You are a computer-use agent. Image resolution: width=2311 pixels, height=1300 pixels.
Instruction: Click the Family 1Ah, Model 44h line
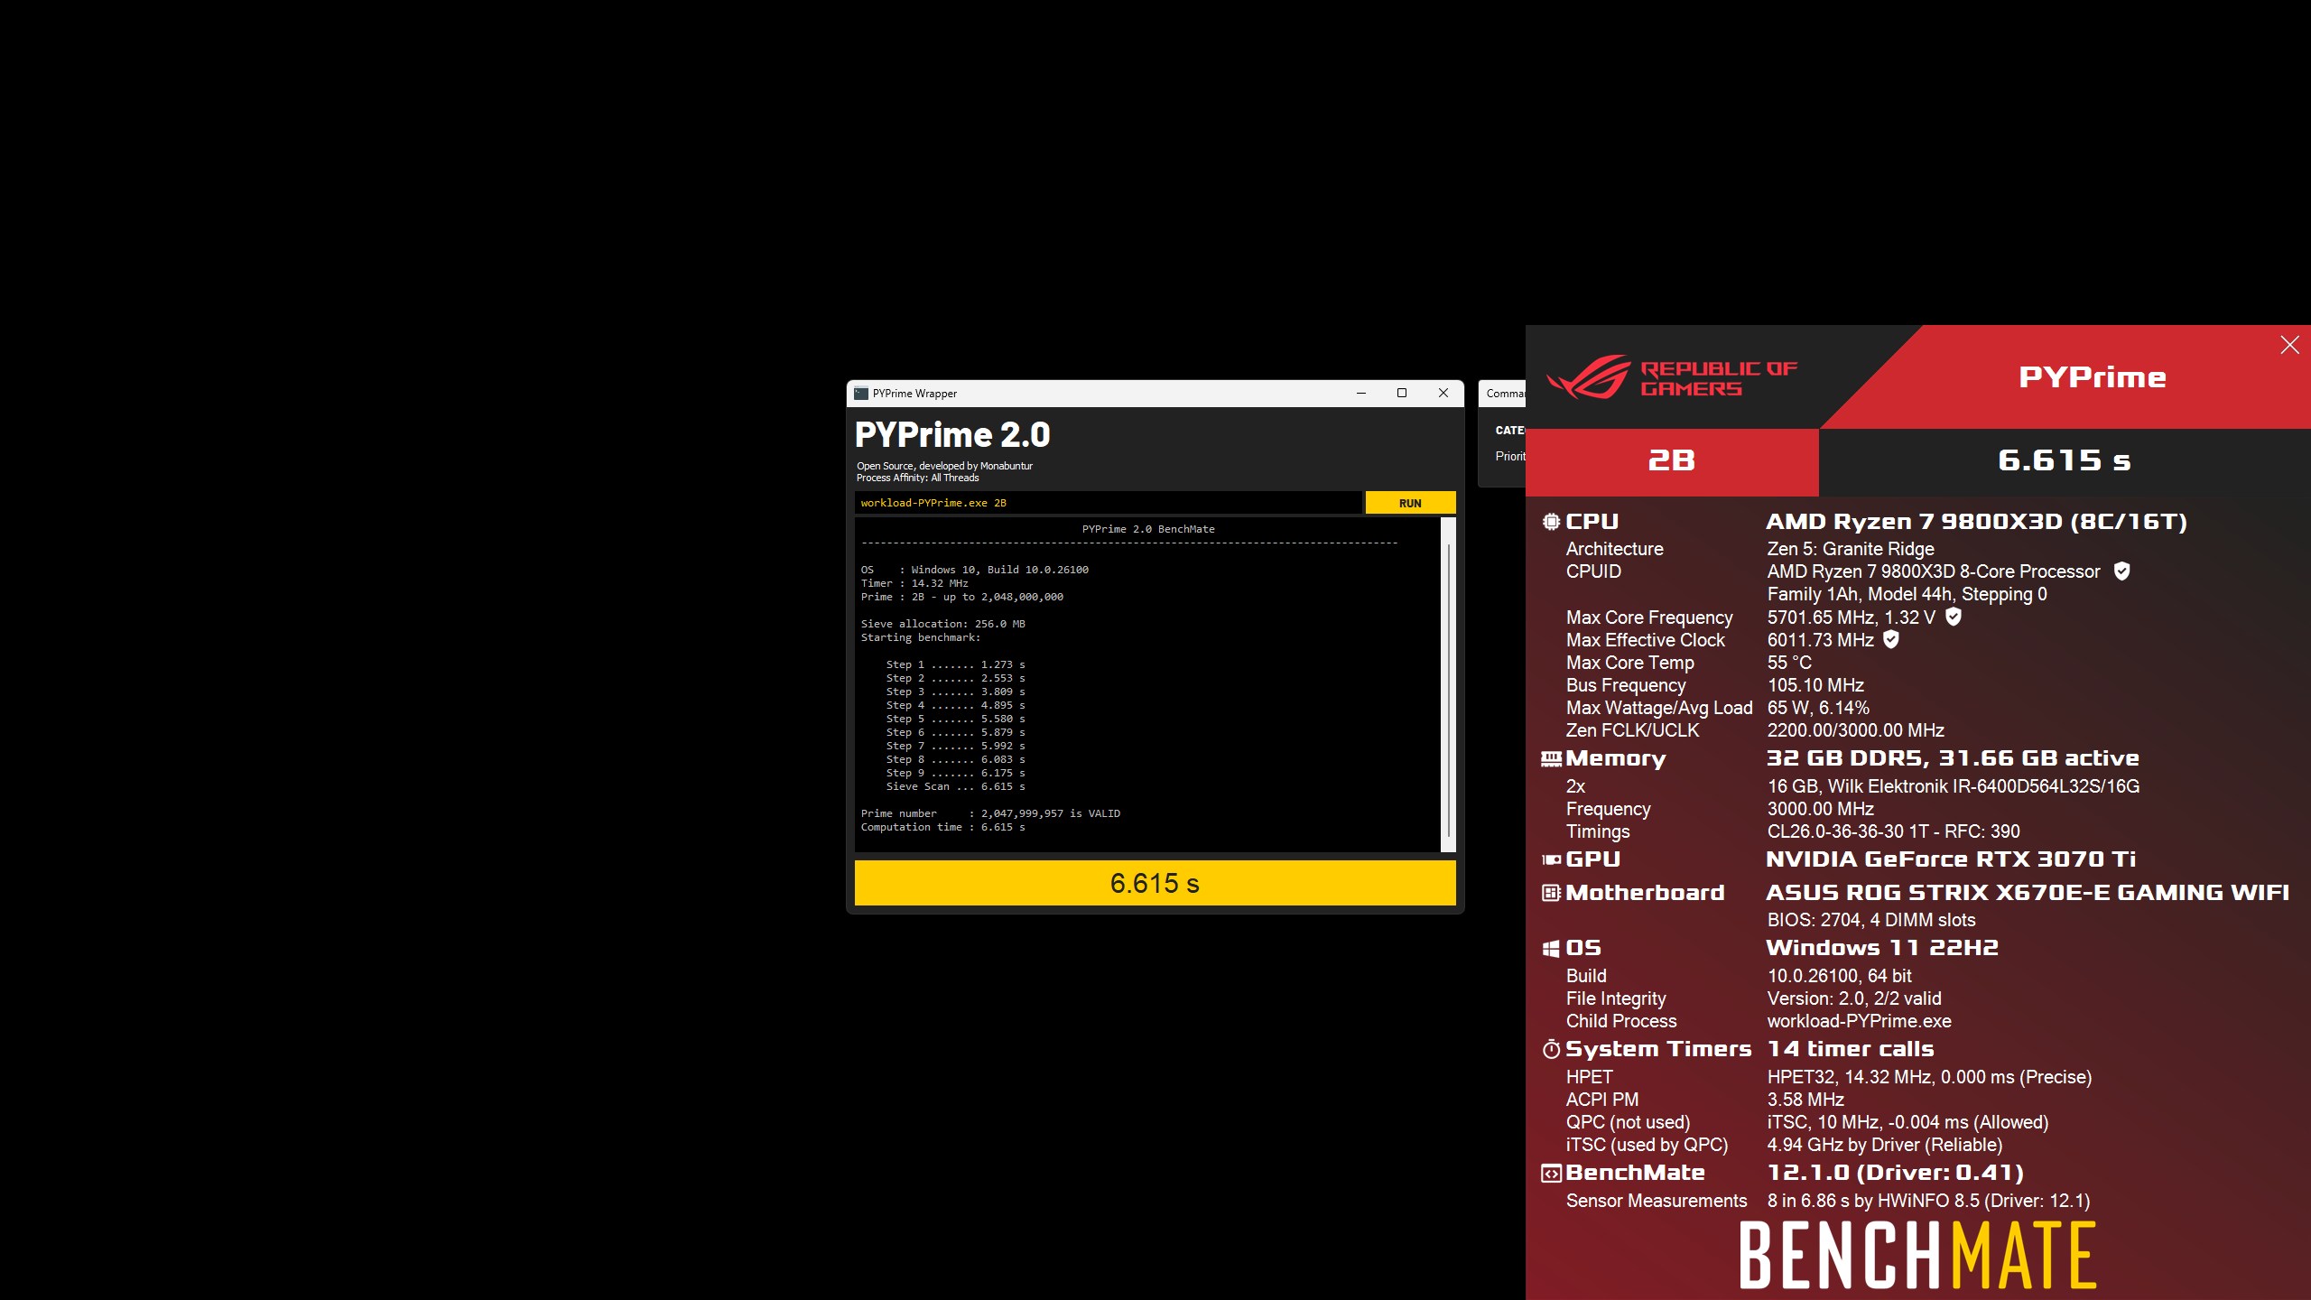[1907, 594]
